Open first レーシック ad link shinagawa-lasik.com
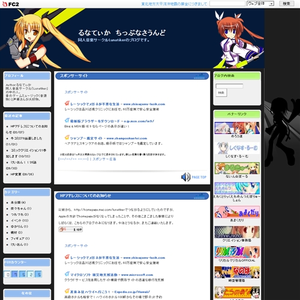Viewport: 300px width, 300px height. (x=118, y=104)
